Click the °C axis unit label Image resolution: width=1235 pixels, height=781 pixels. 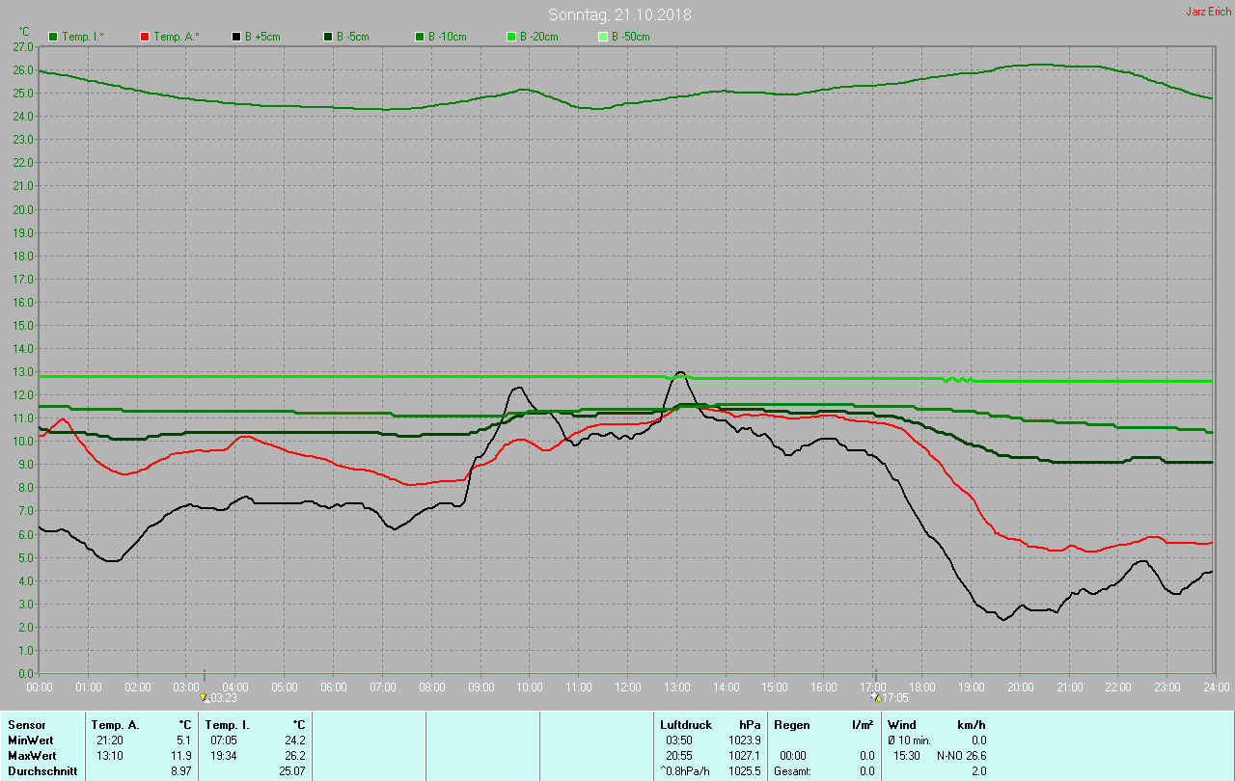25,31
